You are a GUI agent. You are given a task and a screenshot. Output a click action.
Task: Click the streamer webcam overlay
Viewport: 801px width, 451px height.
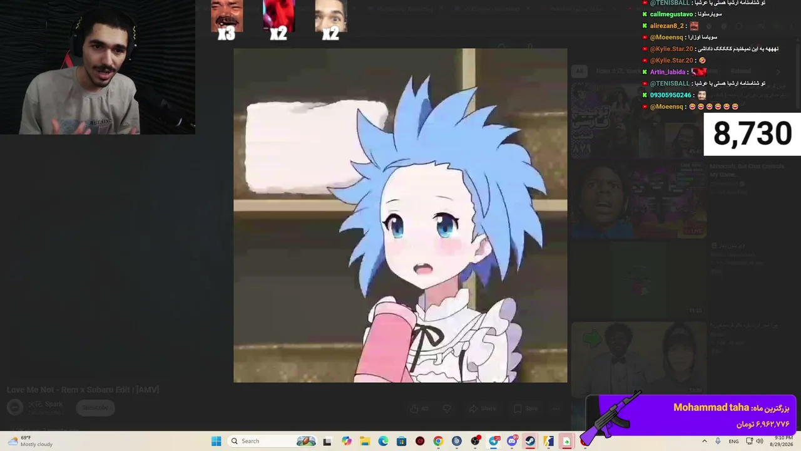(98, 67)
